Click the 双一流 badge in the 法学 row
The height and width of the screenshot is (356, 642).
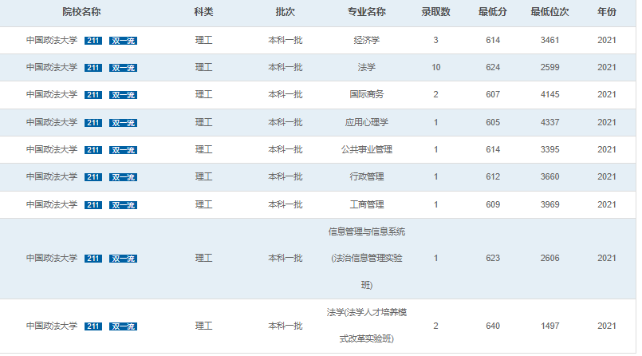click(124, 68)
